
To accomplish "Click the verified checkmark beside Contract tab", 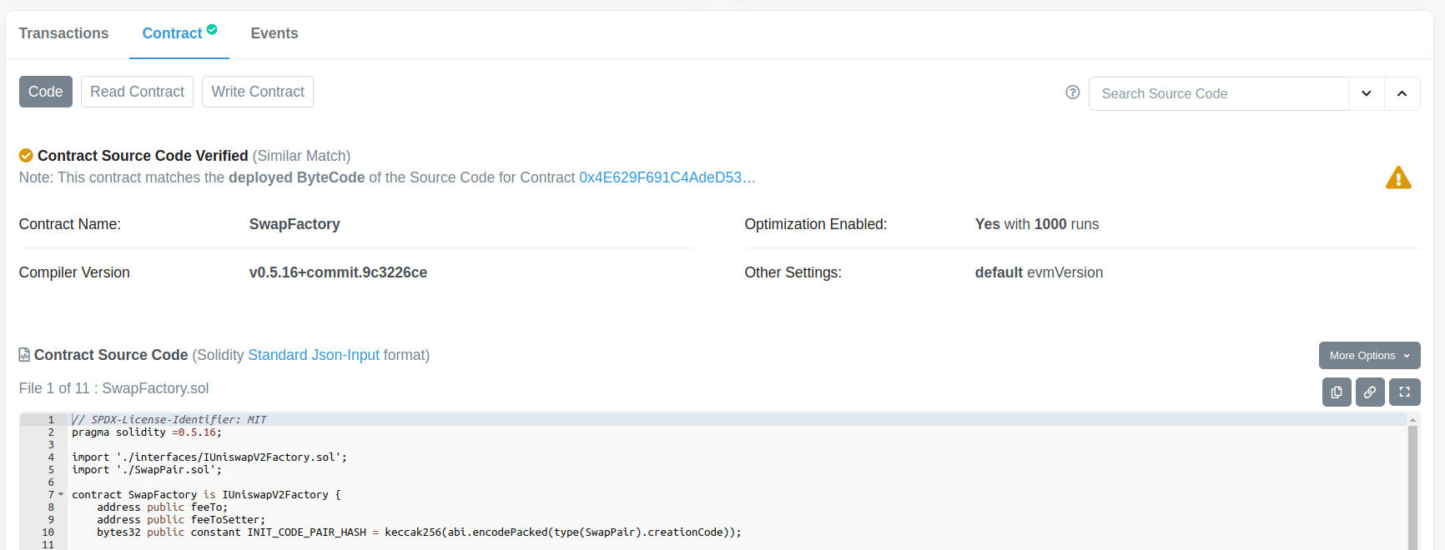I will [212, 30].
